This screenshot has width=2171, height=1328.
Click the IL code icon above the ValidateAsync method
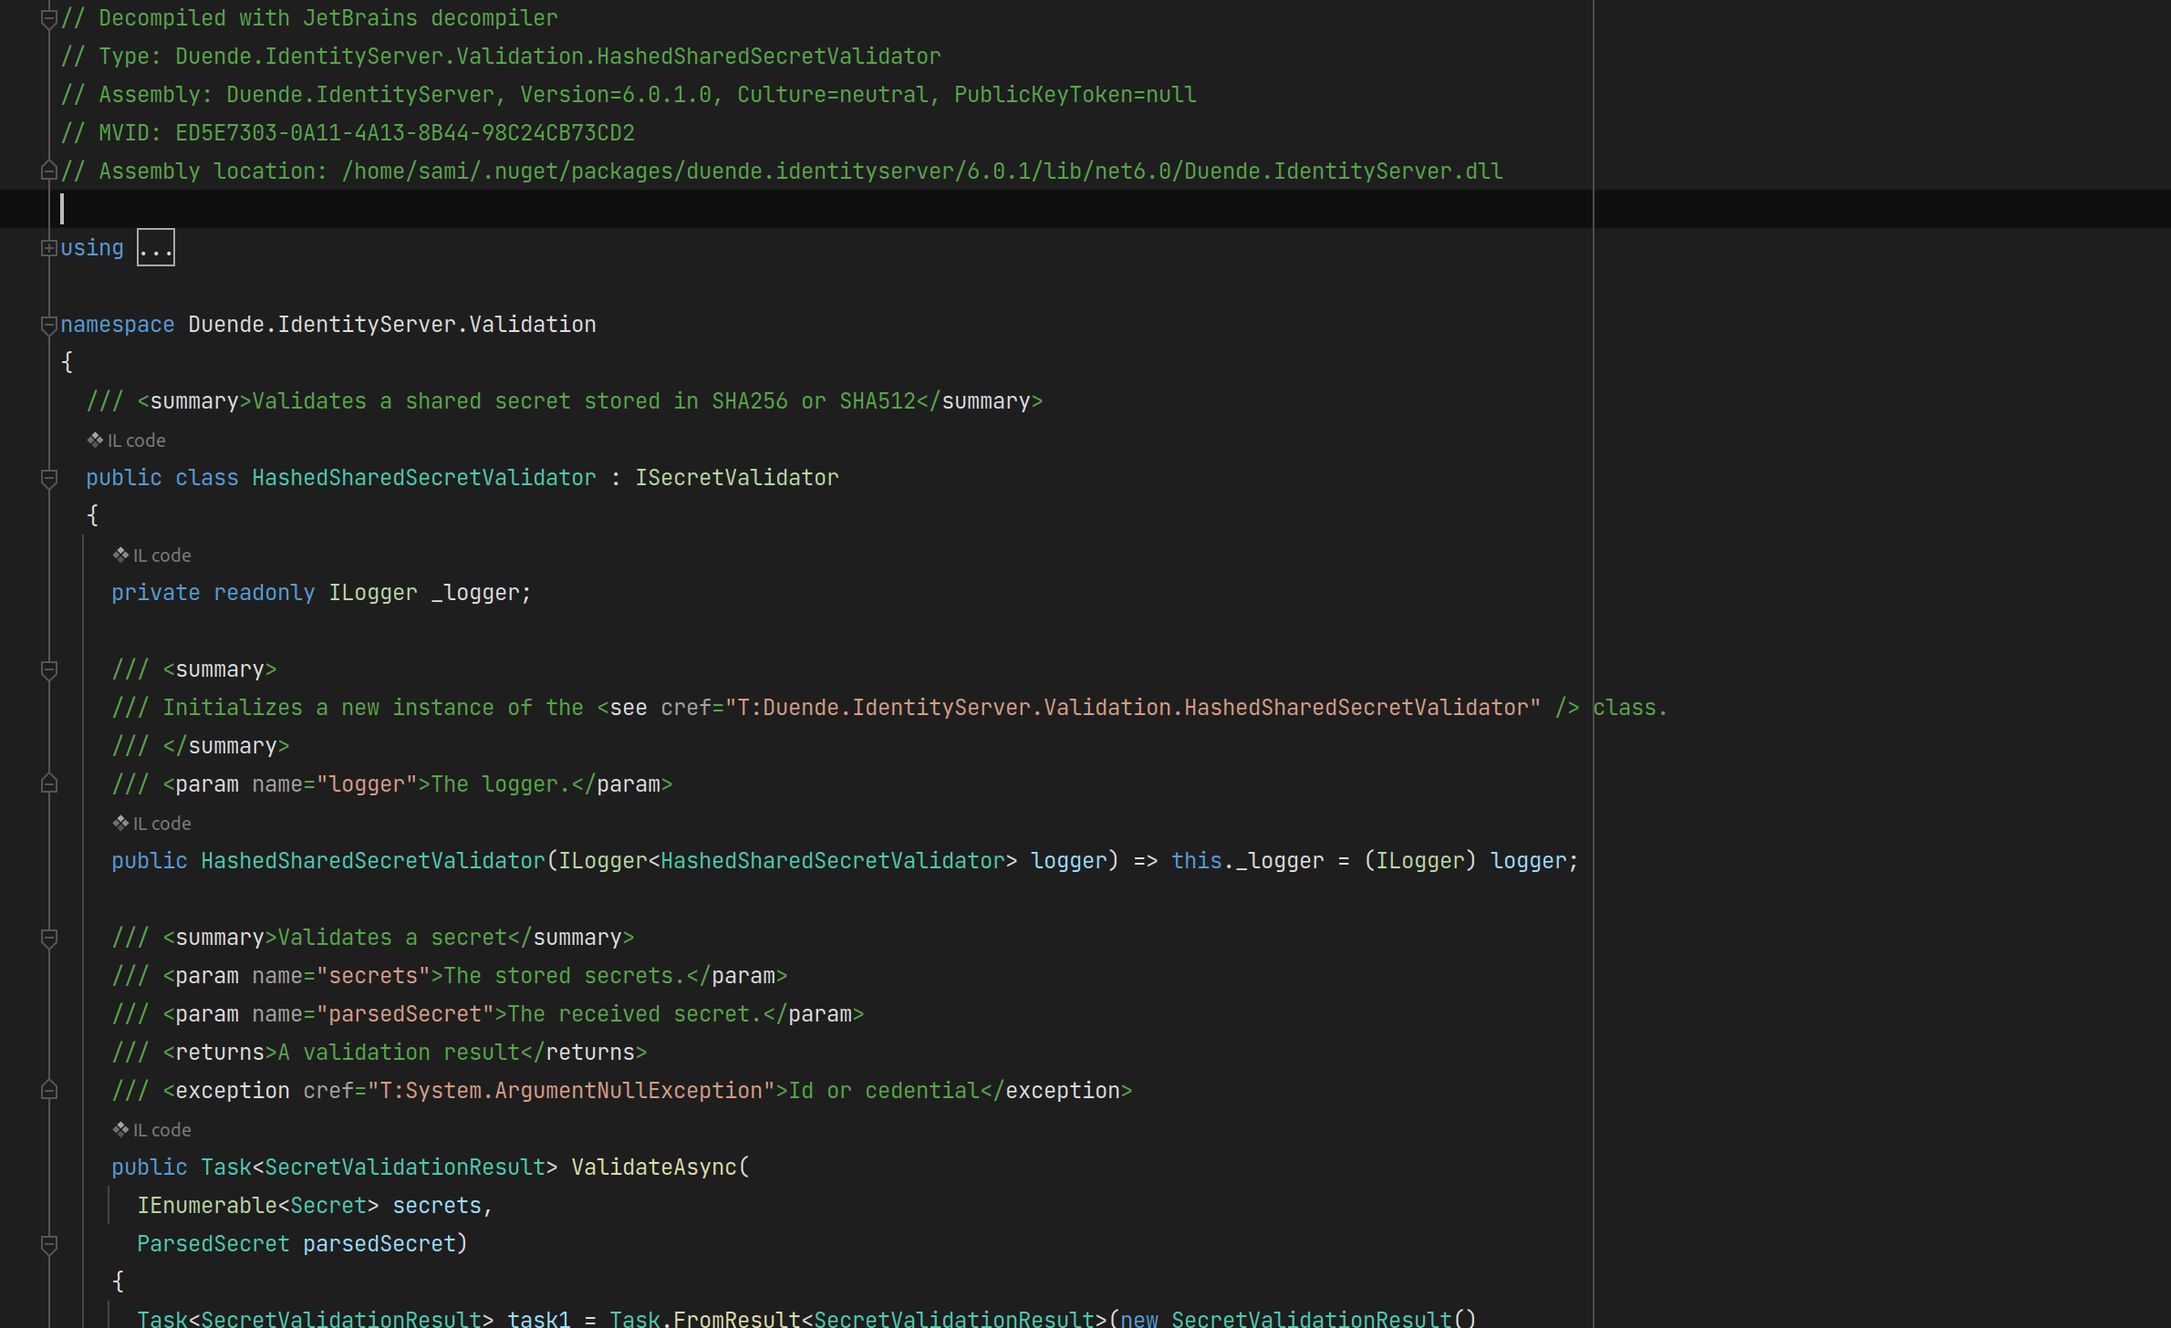119,1128
